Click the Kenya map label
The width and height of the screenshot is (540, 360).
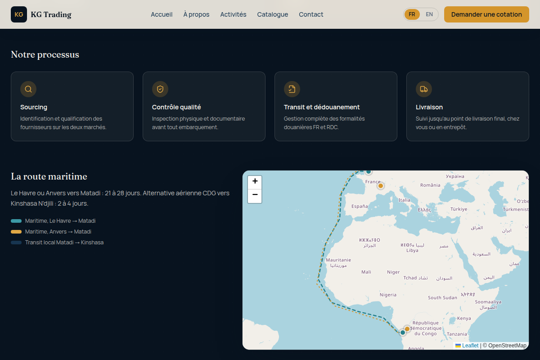(x=464, y=318)
